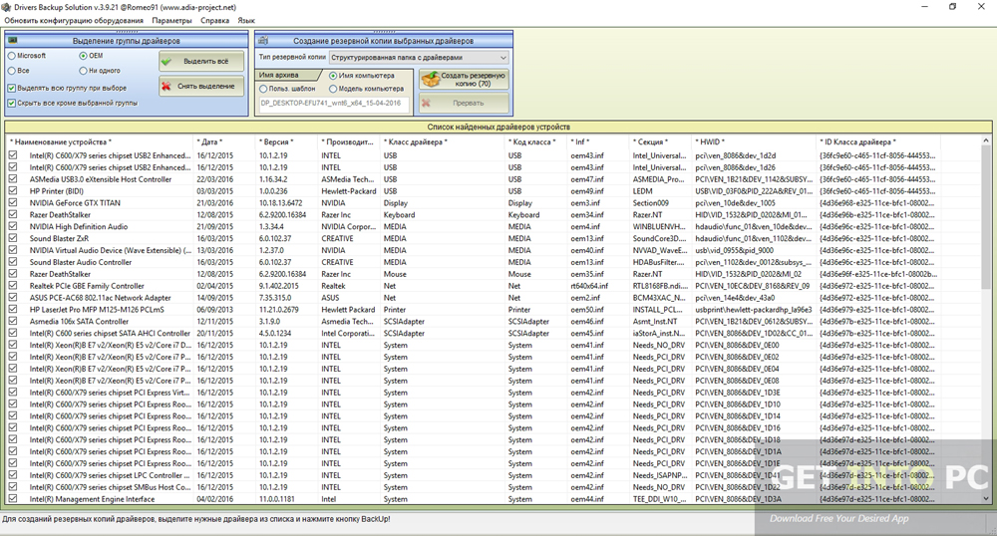Click the backup icon in the Создание резервной копии header

264,41
